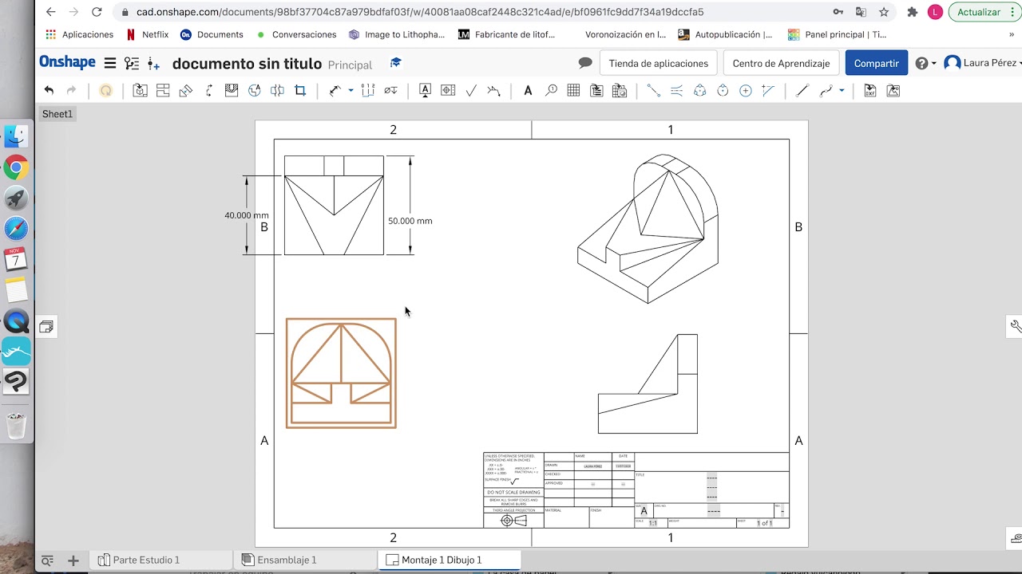
Task: Click the Insert image icon
Action: [893, 91]
